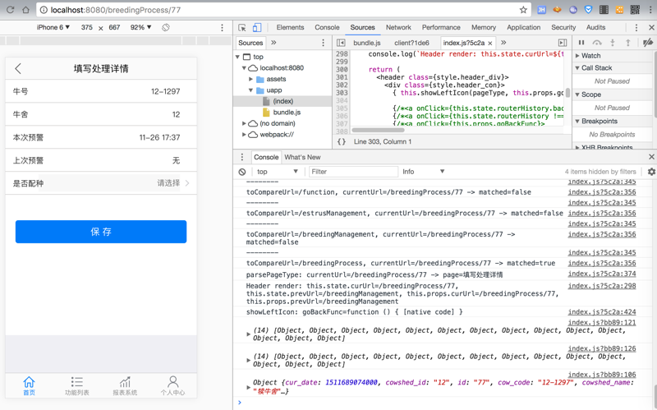Screen dimensions: 657x410
Task: Click the code editor horizontal scrollbar
Action: click(x=378, y=131)
